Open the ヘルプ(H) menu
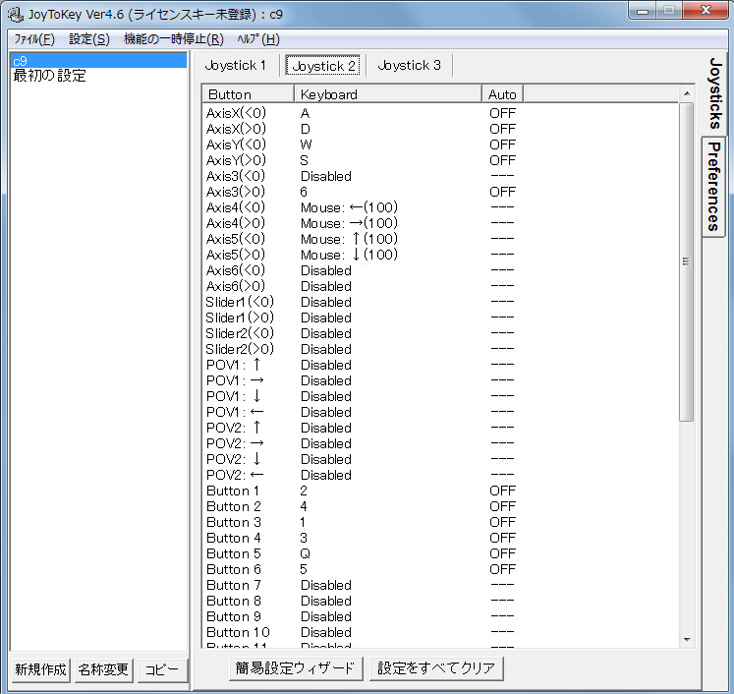734x694 pixels. click(x=258, y=39)
